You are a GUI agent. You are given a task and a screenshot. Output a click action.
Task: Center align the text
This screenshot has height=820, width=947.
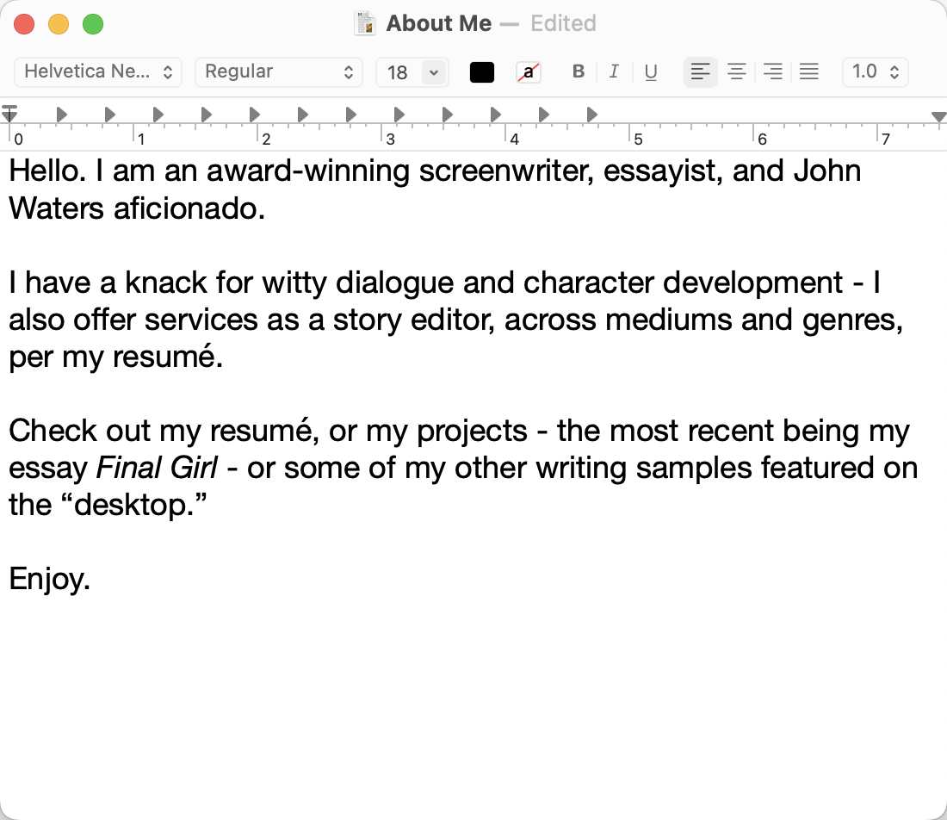pyautogui.click(x=737, y=71)
